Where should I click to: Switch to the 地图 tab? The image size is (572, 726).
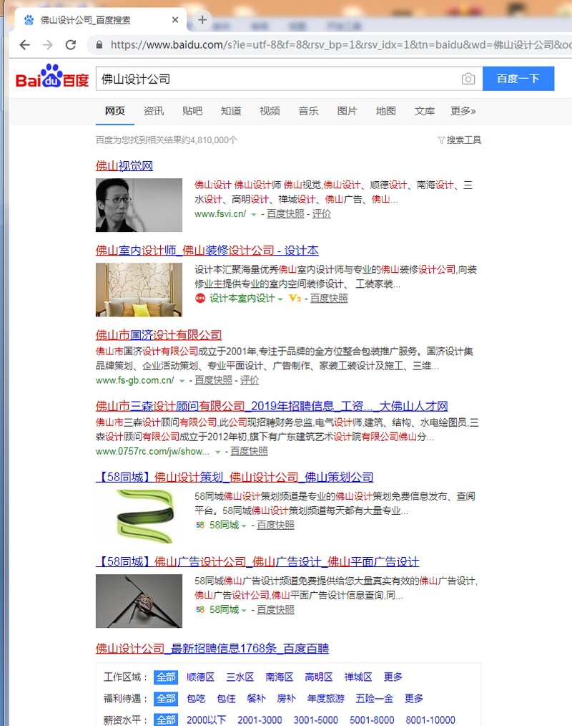[385, 111]
